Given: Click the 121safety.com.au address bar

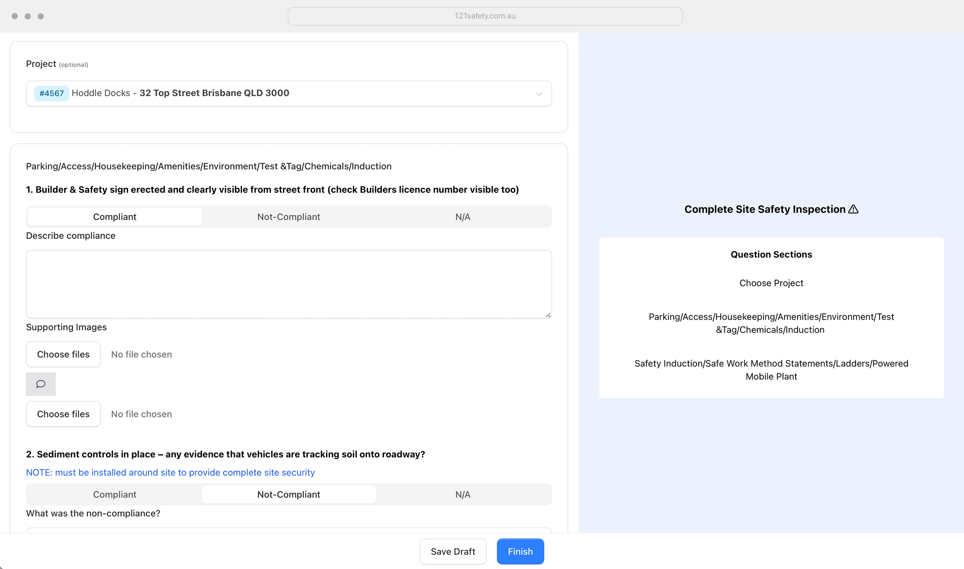Looking at the screenshot, I should click(485, 16).
